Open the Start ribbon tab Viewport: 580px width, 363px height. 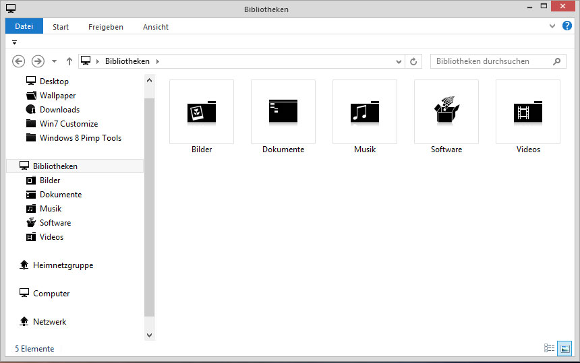[x=61, y=26]
